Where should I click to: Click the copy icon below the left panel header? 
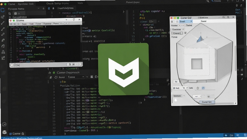(x=10, y=13)
